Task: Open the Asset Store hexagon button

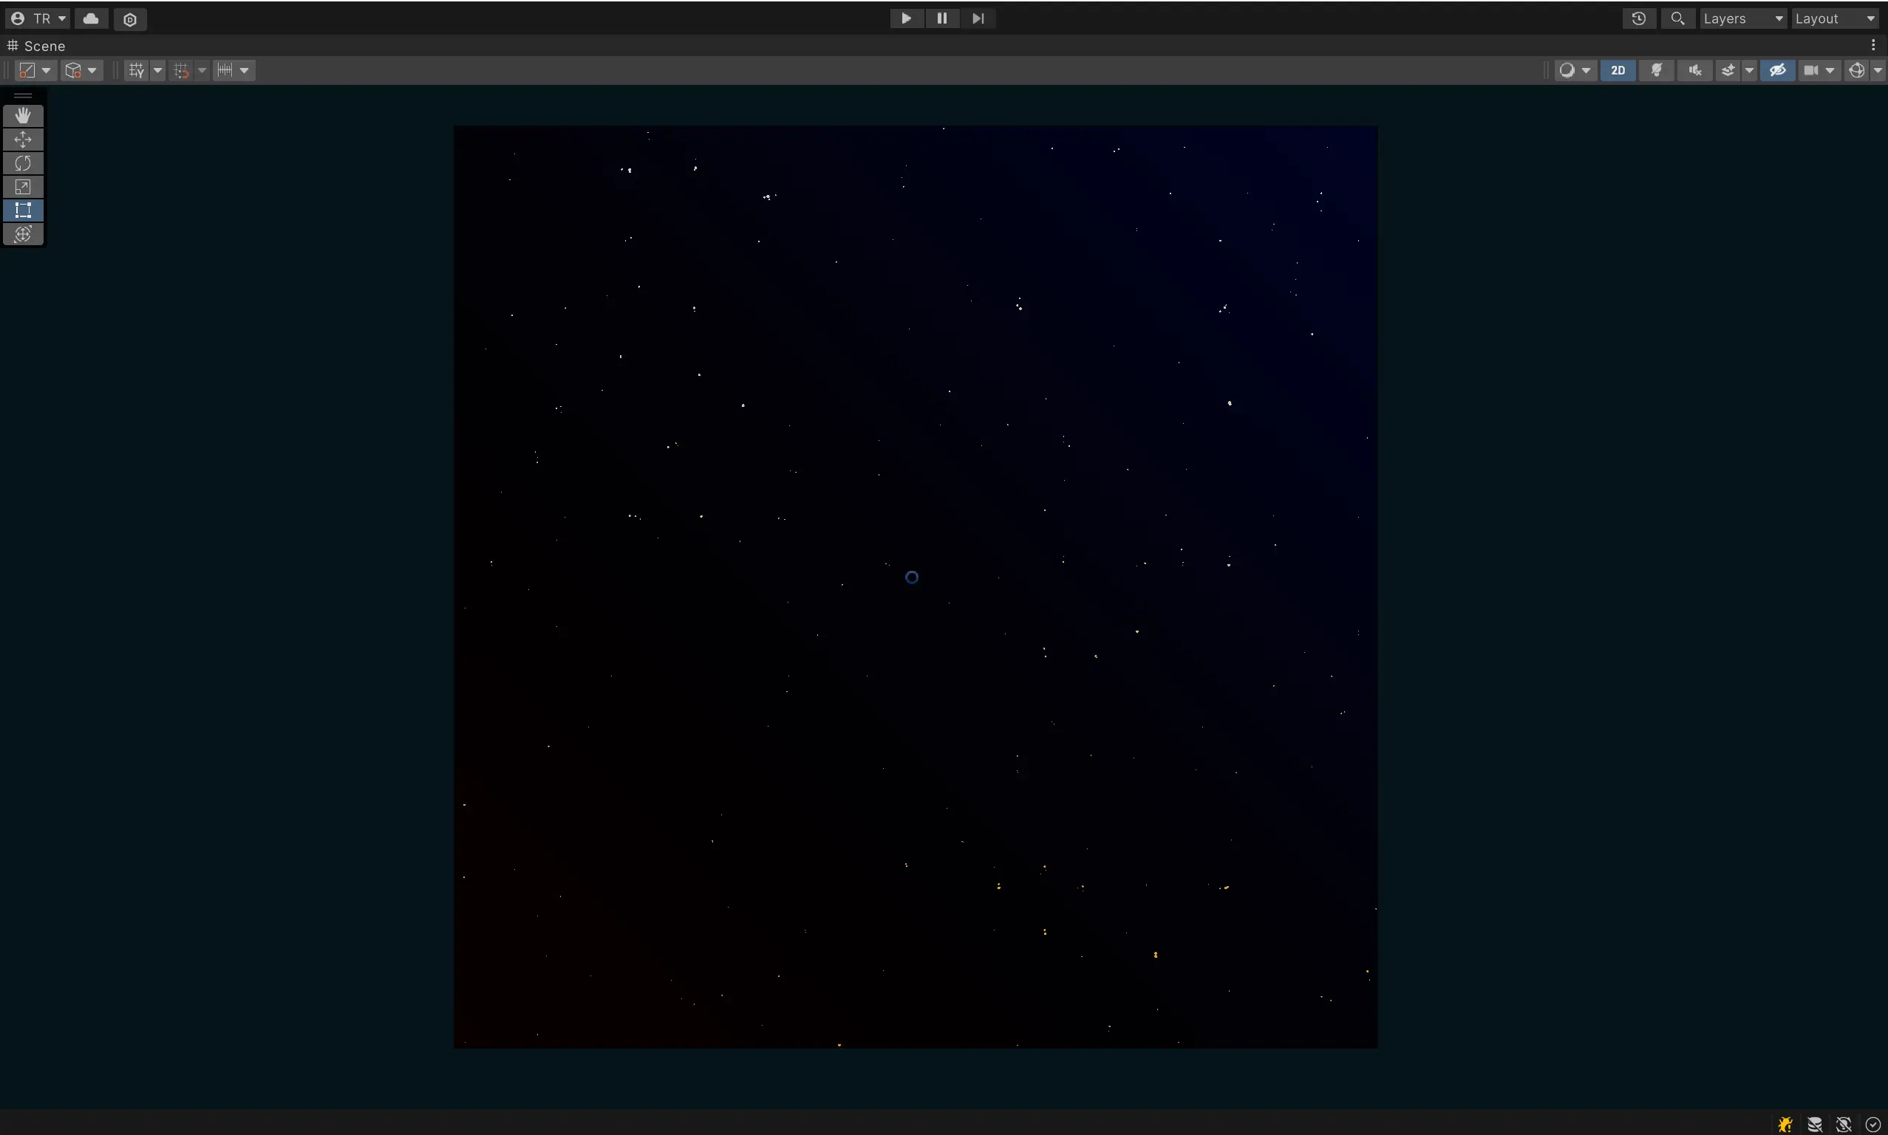Action: (x=130, y=19)
